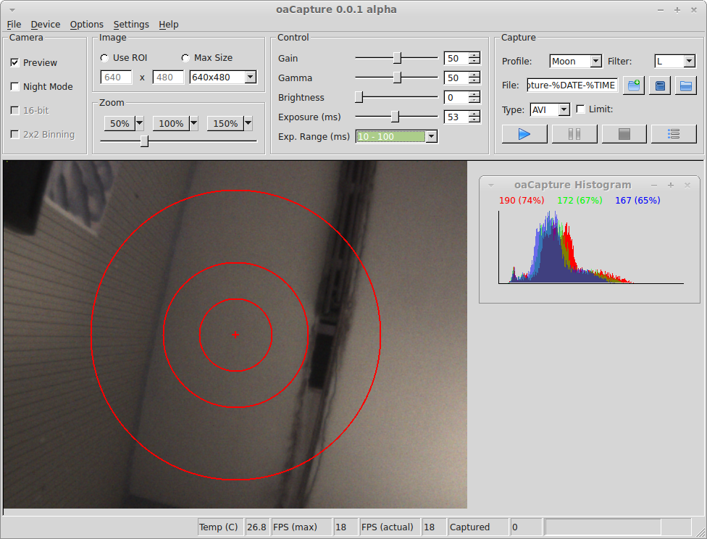
Task: Set zoom to 100% button
Action: (x=172, y=123)
